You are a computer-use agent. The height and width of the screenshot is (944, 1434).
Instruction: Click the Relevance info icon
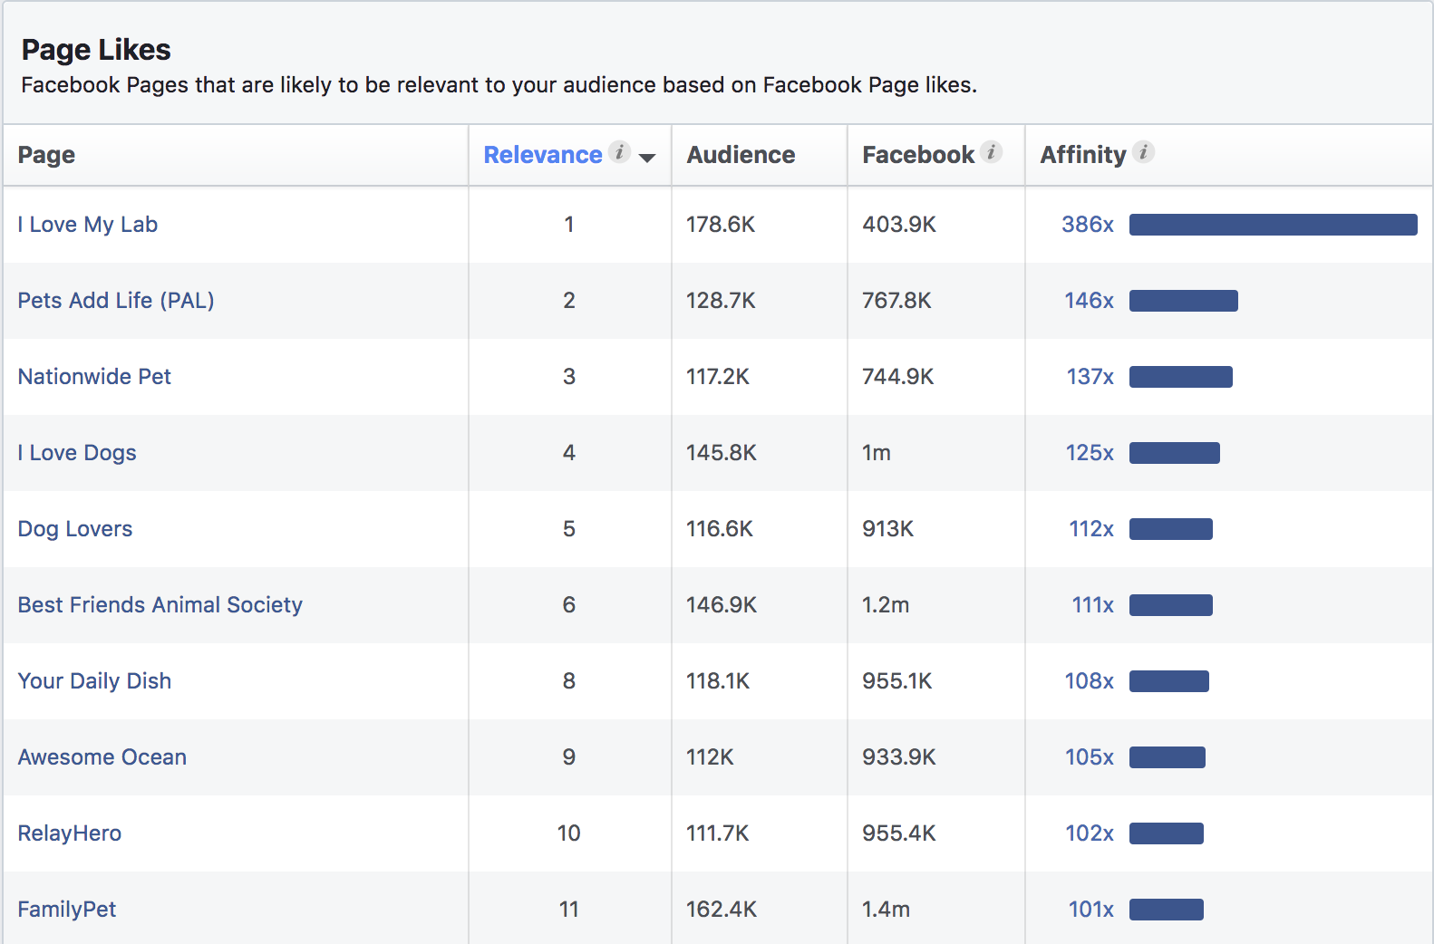[x=619, y=151]
